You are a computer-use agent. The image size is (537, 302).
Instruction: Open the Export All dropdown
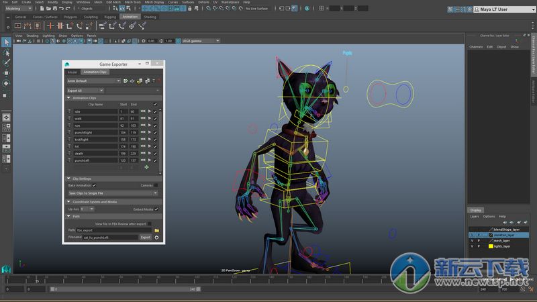coord(85,91)
